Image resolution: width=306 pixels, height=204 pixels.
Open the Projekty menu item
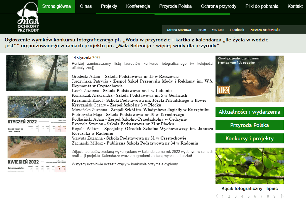[109, 6]
